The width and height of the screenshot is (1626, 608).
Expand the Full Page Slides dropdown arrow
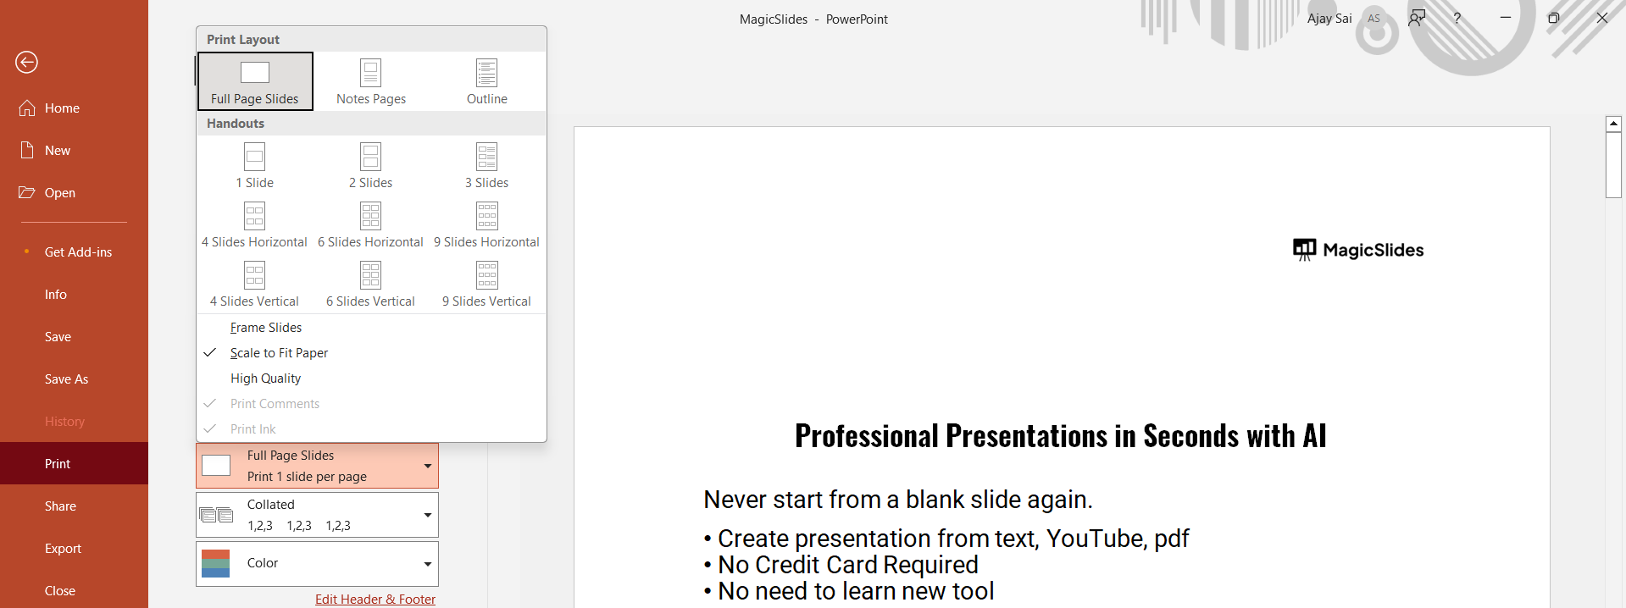[x=428, y=466]
